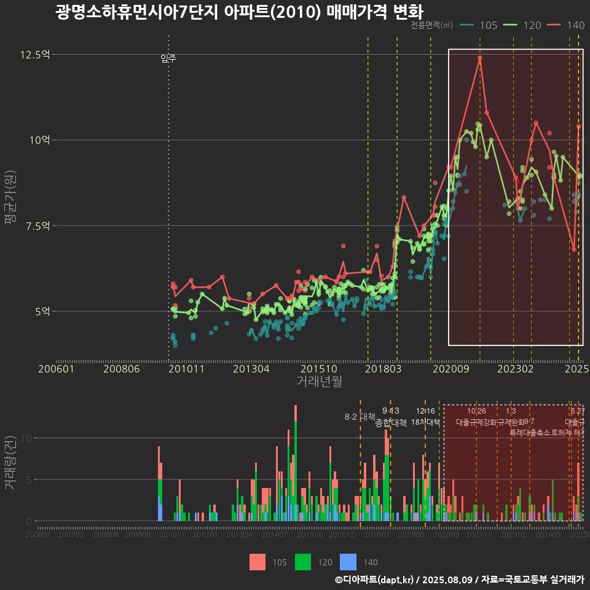Click the 거래량(건) axis title
The height and width of the screenshot is (590, 590).
point(10,462)
